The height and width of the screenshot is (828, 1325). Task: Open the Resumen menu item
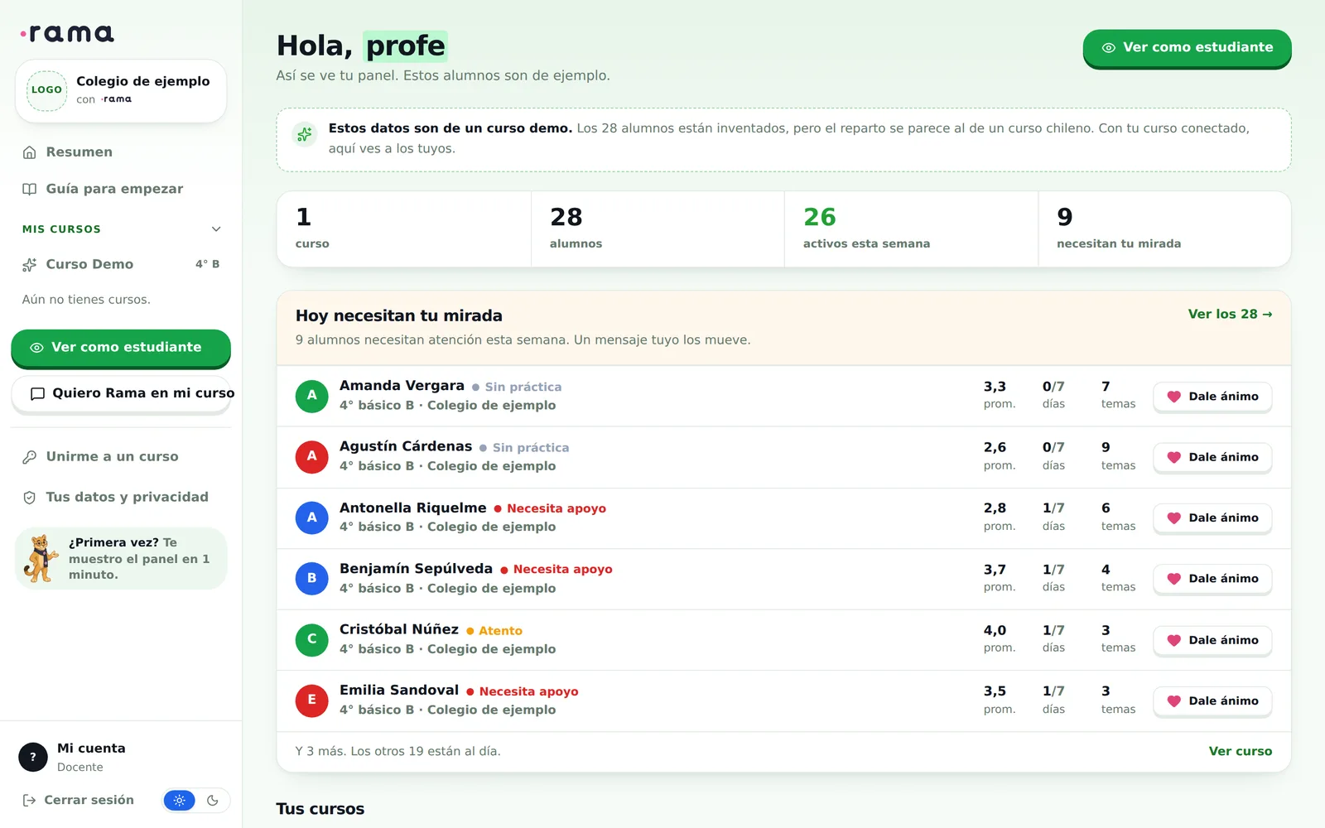click(121, 152)
